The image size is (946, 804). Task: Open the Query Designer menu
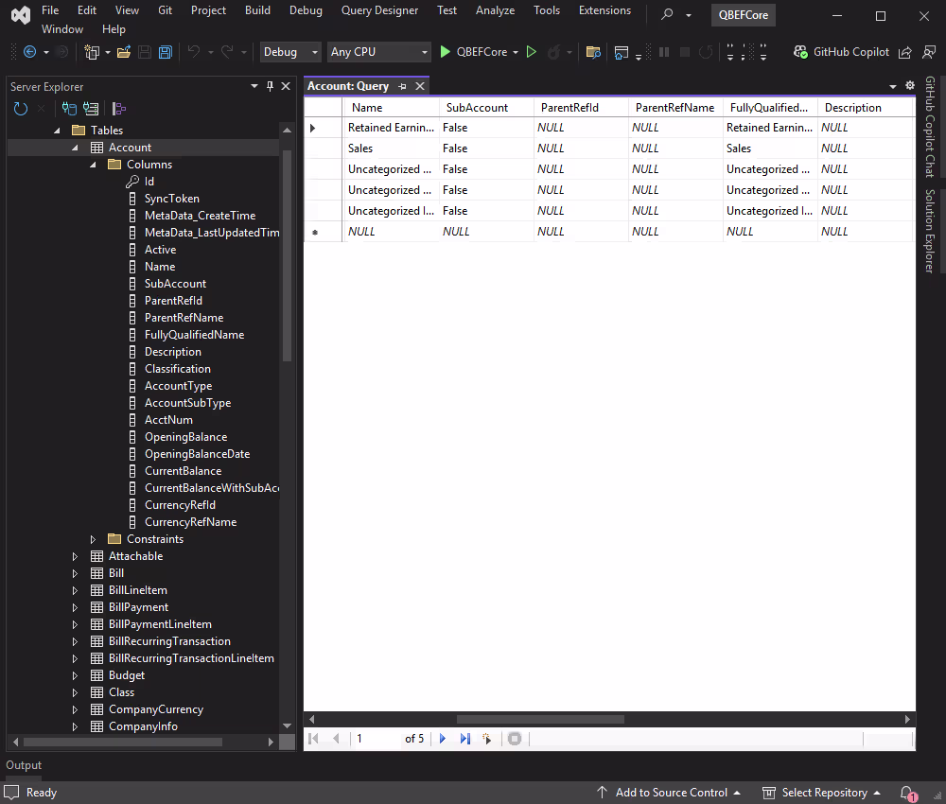pyautogui.click(x=379, y=10)
